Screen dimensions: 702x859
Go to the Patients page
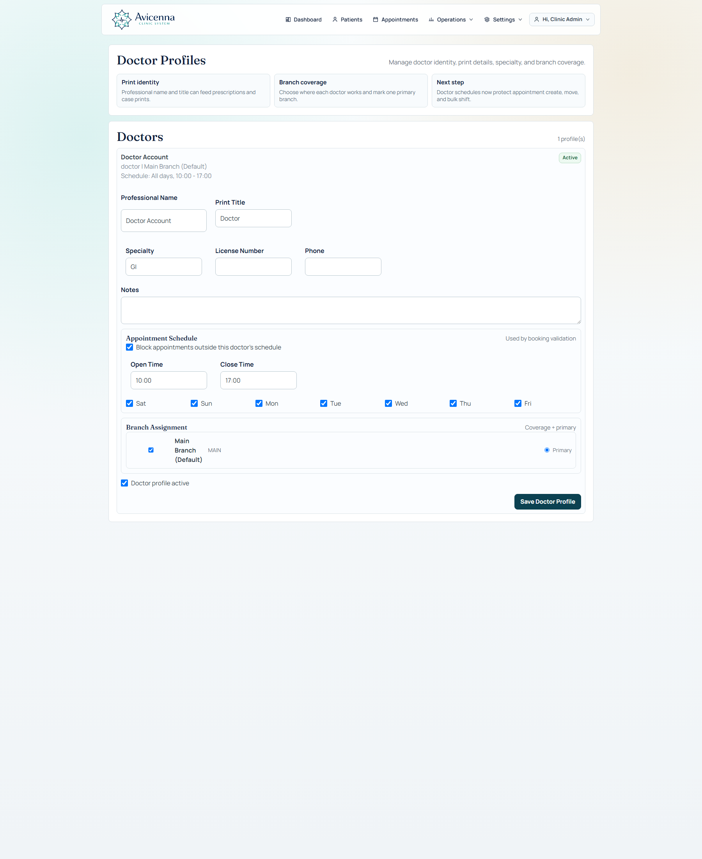tap(347, 20)
